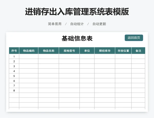
Task: Click the 存放位置 column header
Action: (123, 51)
